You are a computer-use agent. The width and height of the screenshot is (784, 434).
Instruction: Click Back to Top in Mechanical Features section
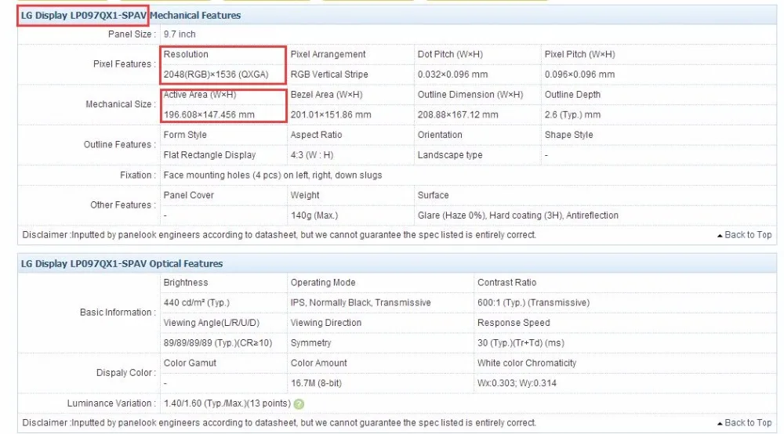point(745,235)
